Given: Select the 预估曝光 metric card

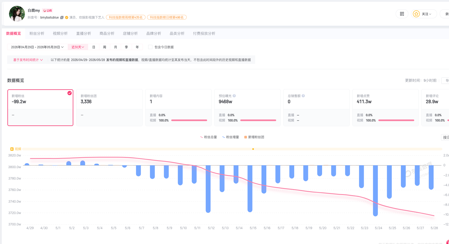Looking at the screenshot, I should click(x=247, y=108).
